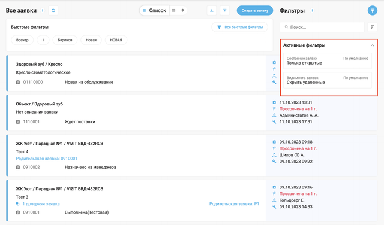Apply quick filter Баринов

[x=65, y=40]
